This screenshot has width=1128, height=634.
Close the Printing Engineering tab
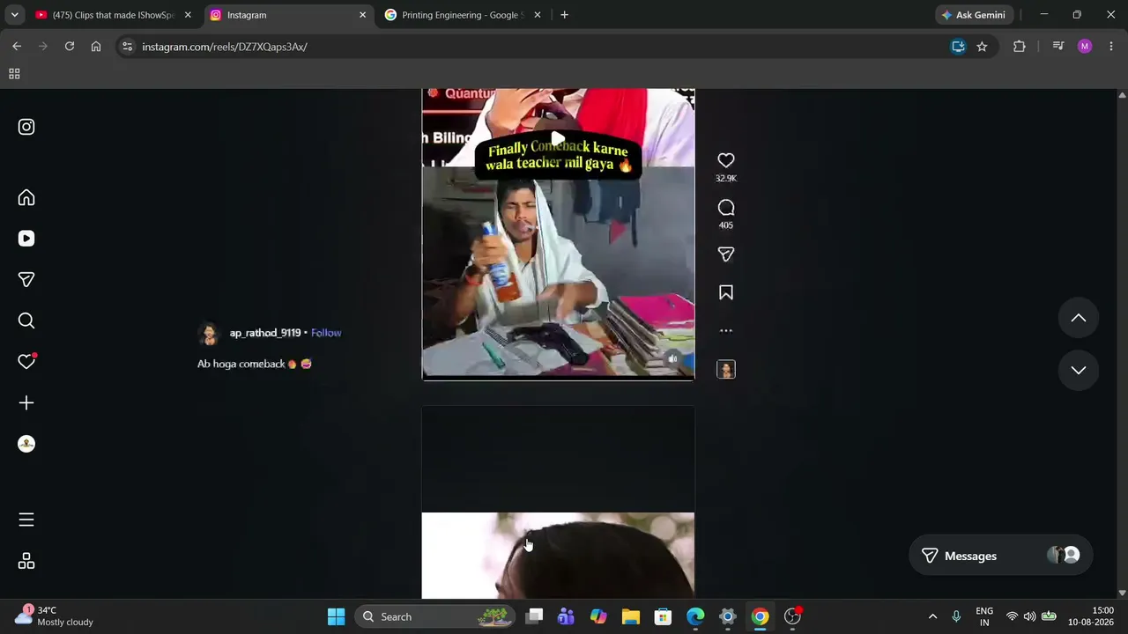(x=538, y=15)
